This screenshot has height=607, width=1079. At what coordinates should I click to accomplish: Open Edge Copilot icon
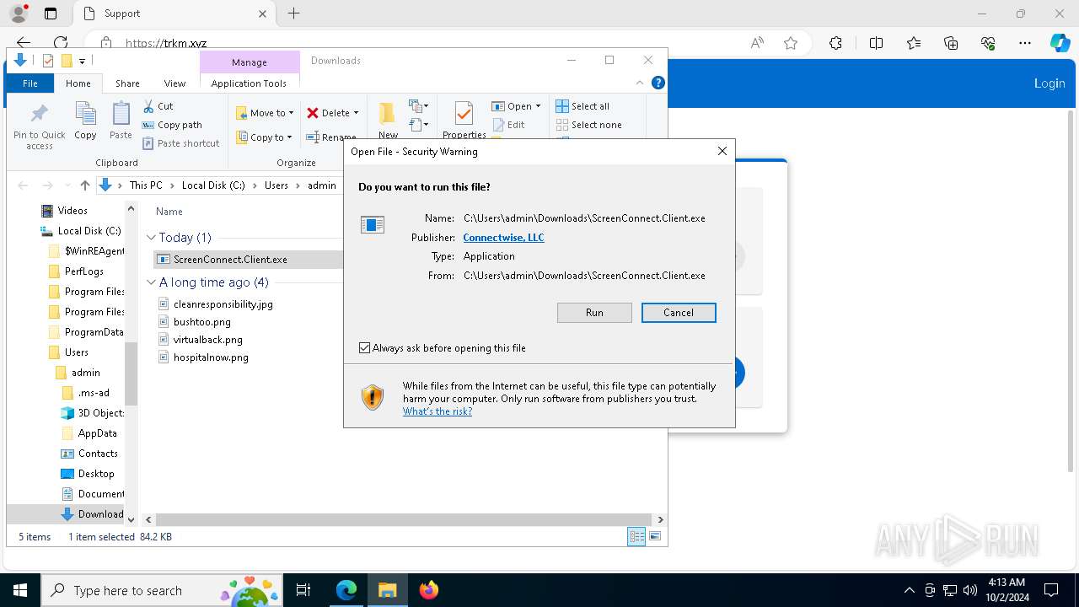(x=1060, y=43)
